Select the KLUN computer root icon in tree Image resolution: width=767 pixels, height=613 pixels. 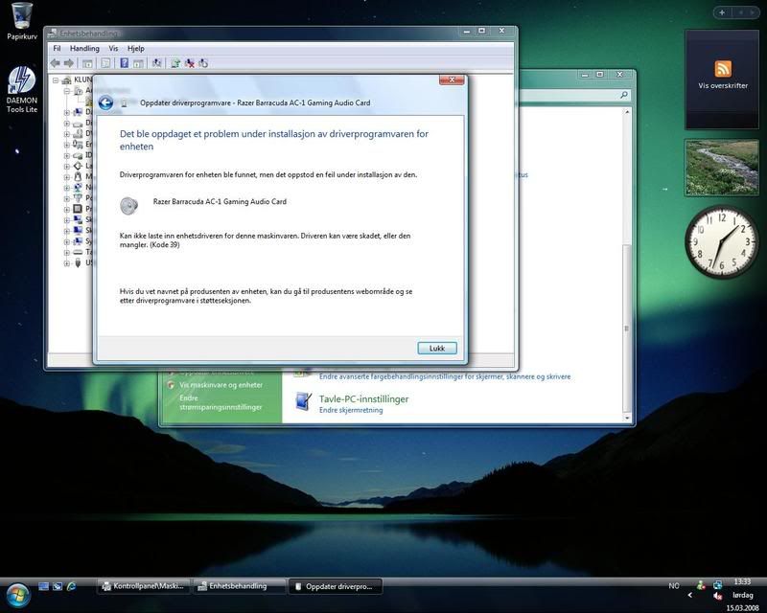point(66,80)
